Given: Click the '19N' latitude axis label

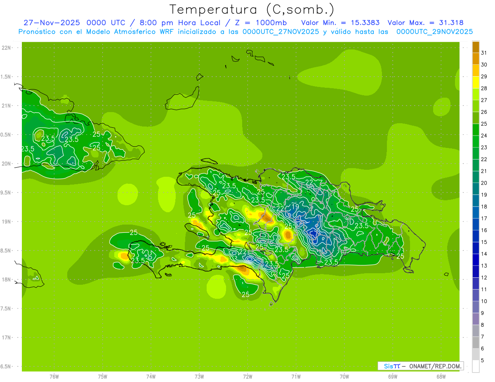Looking at the screenshot, I should click(x=7, y=222).
